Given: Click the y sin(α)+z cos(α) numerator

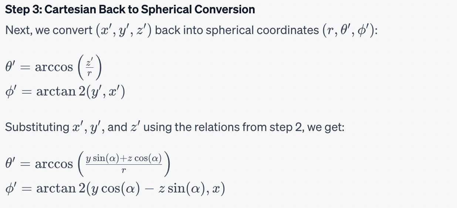Looking at the screenshot, I should [x=123, y=158].
